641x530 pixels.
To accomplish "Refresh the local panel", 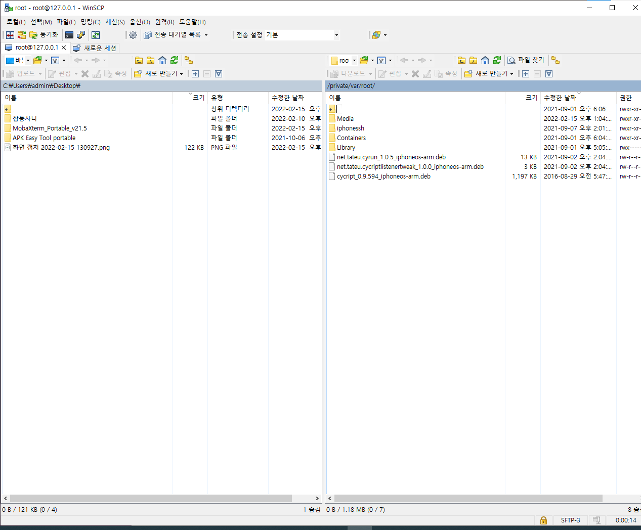I will pyautogui.click(x=174, y=60).
